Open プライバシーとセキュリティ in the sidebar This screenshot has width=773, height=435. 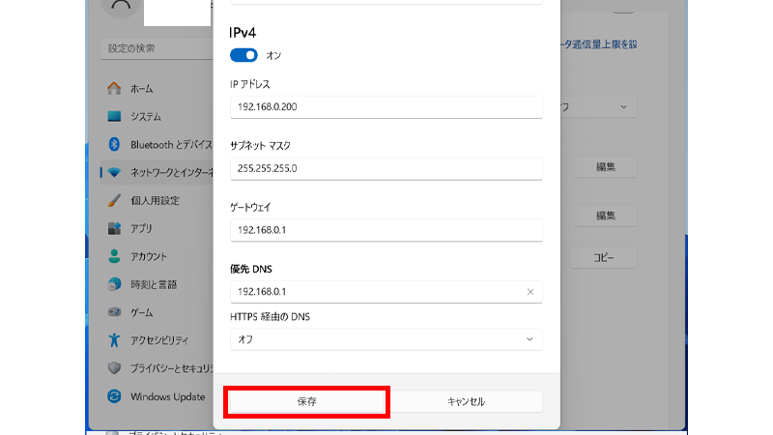tap(156, 368)
